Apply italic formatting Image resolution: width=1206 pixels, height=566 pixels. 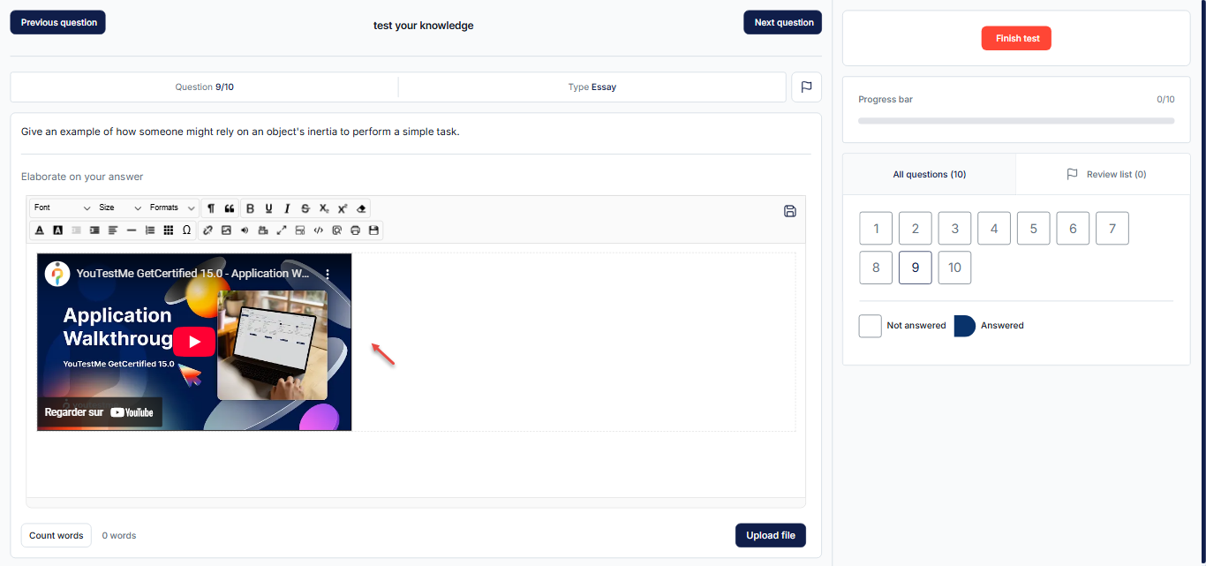(287, 208)
